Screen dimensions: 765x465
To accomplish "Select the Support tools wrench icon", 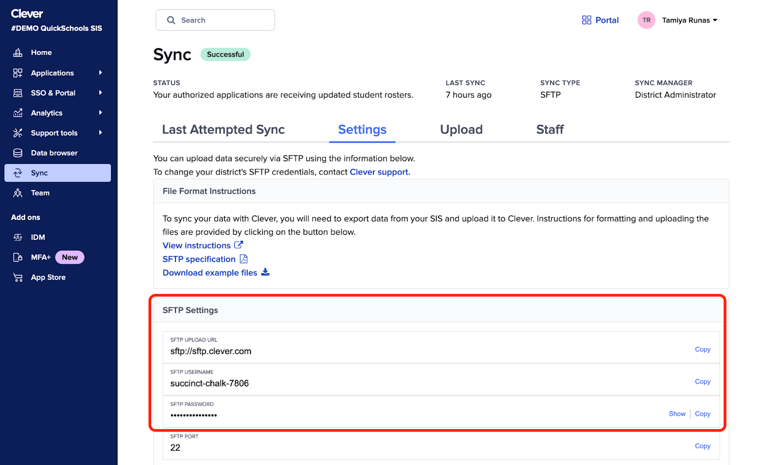I will [x=18, y=133].
